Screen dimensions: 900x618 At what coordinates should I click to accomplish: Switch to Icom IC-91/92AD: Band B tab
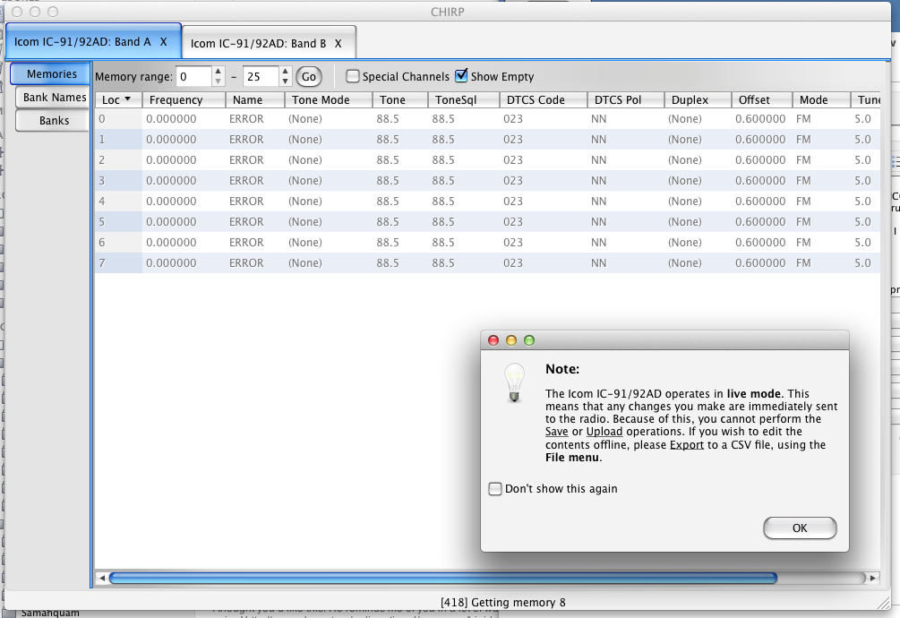click(x=269, y=42)
